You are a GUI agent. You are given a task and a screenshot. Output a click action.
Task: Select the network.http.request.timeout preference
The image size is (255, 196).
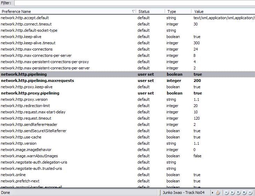26,118
